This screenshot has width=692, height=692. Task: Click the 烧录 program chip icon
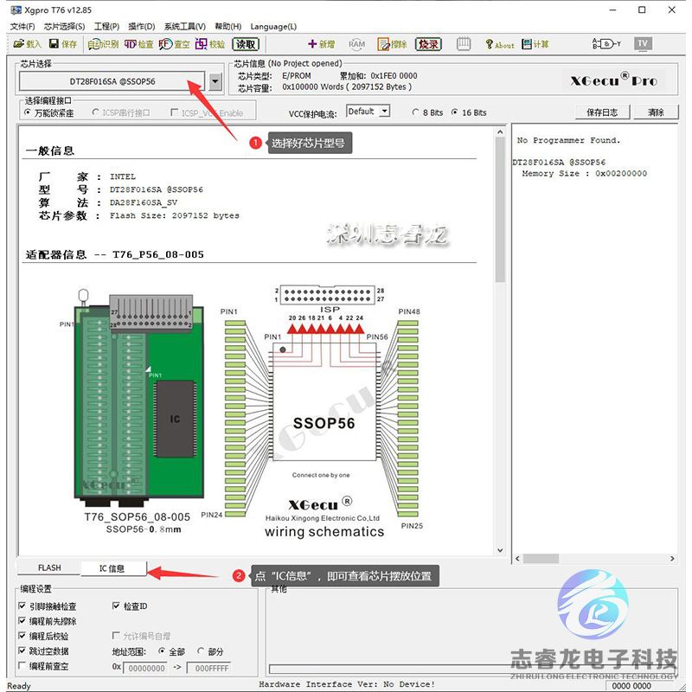coord(427,44)
